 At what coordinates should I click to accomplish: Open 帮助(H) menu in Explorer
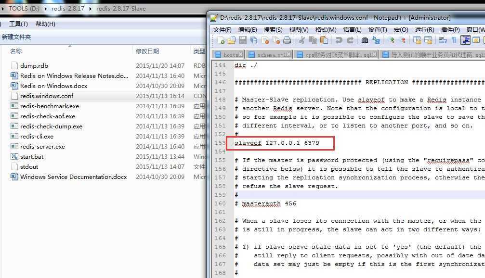[x=45, y=24]
